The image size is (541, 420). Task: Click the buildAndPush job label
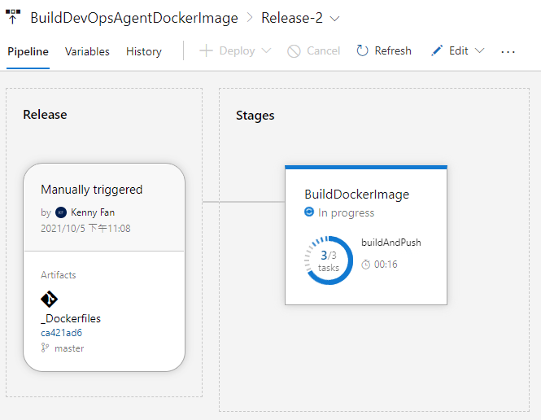391,243
